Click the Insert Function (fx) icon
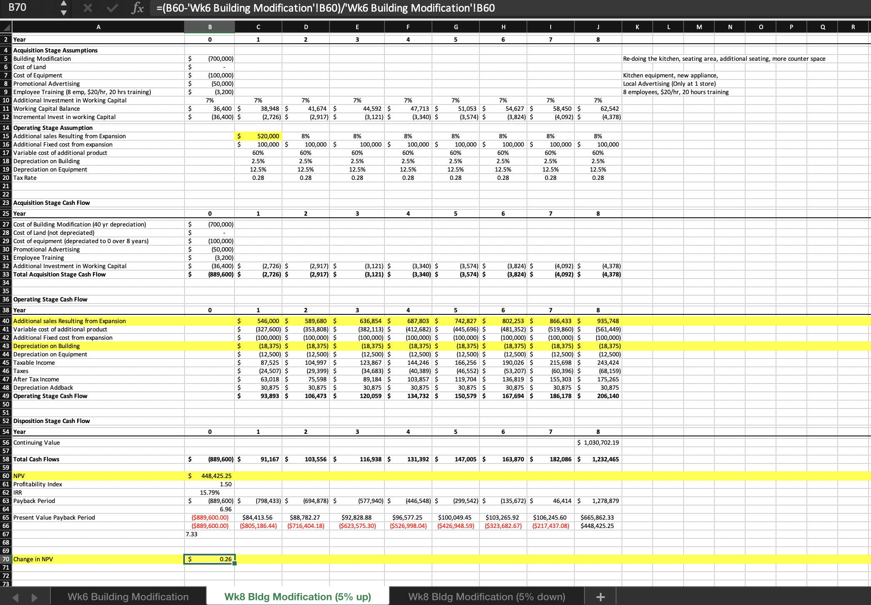Viewport: 871px width, 605px height. [x=137, y=7]
